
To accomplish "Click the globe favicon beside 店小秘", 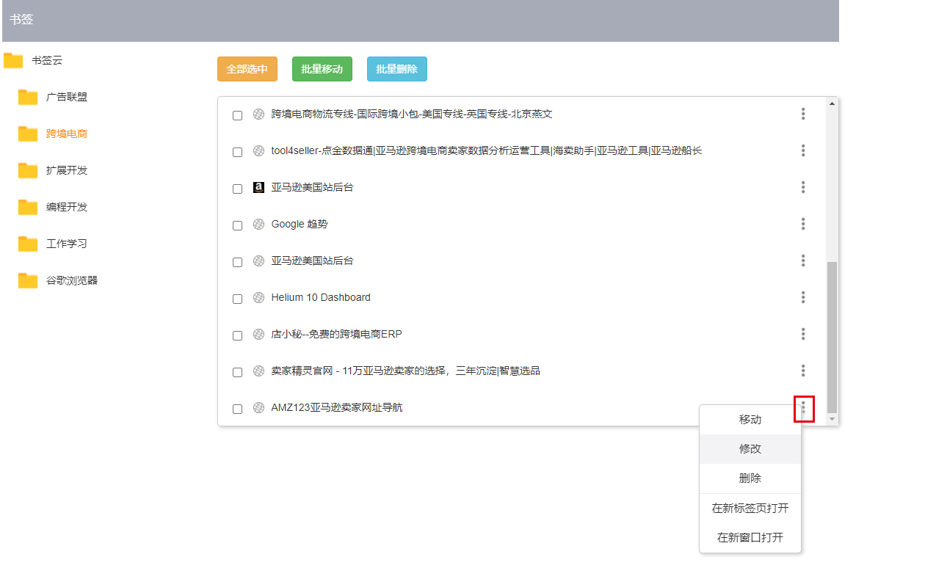I will (x=258, y=334).
